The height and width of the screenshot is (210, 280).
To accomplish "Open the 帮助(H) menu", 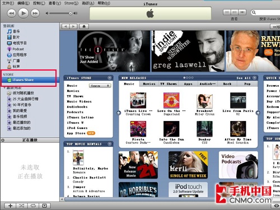I will coord(104,3).
